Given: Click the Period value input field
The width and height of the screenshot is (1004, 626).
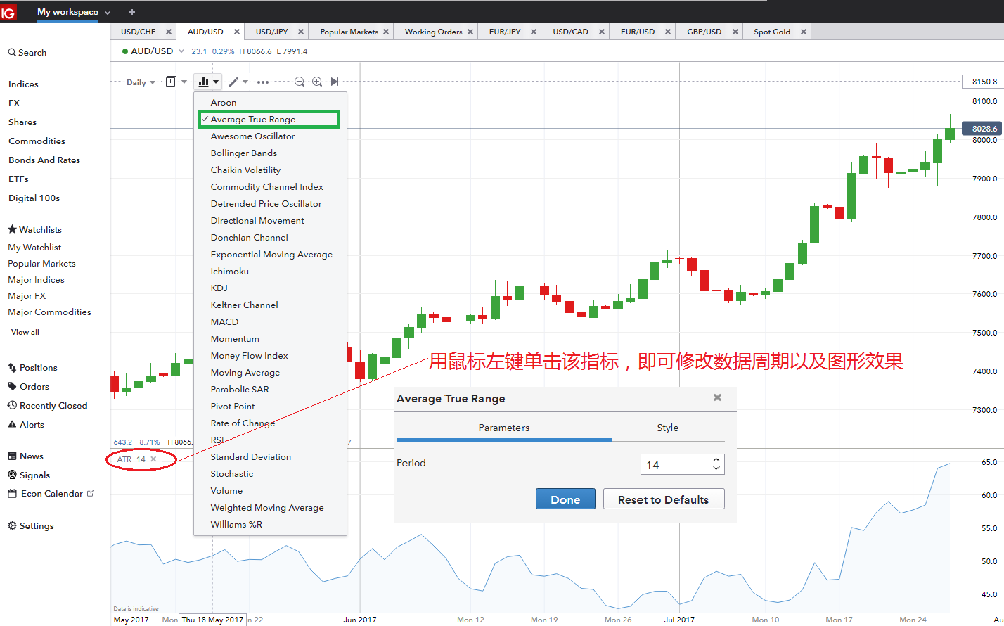Looking at the screenshot, I should pos(675,465).
